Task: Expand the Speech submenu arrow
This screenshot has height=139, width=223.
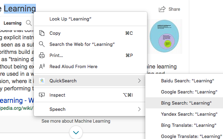Action: pos(139,109)
